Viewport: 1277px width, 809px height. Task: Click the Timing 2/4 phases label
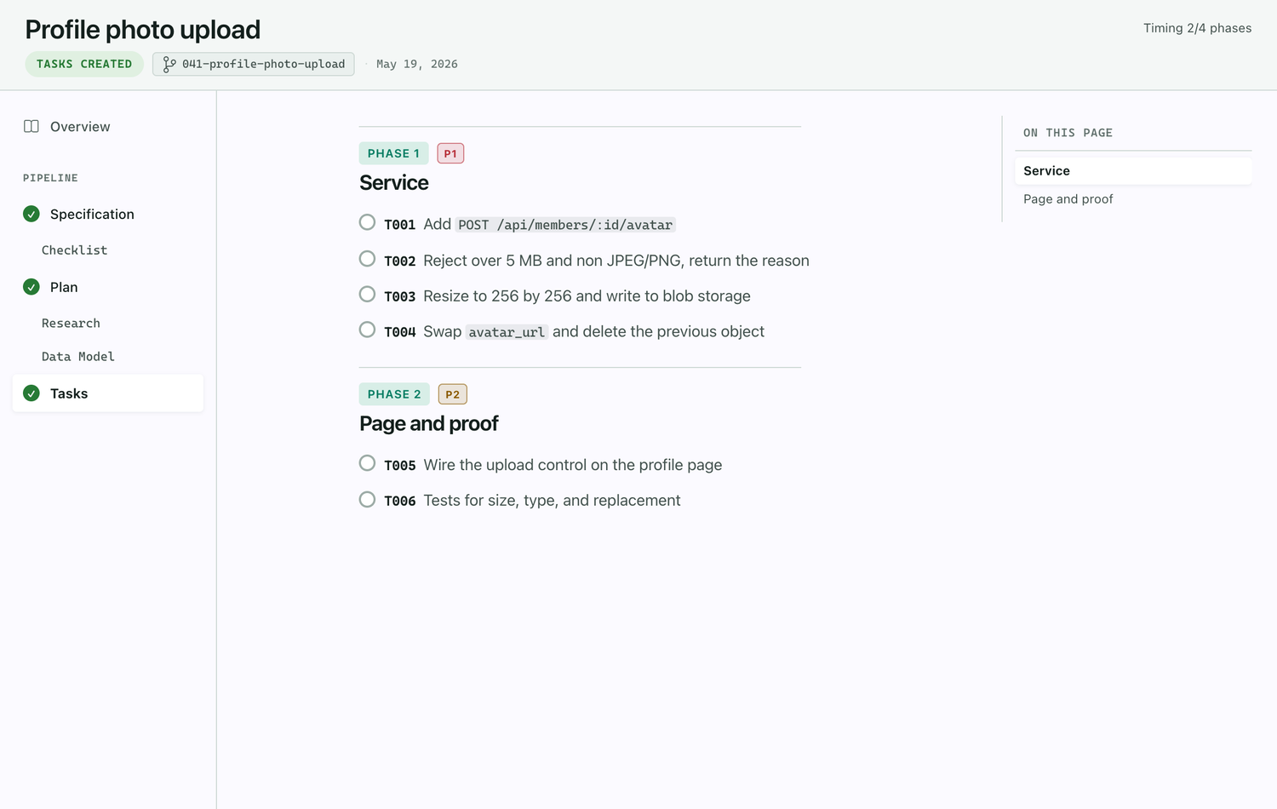coord(1197,28)
